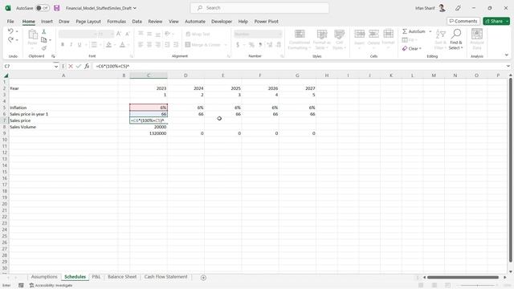Add a new sheet with the plus icon

click(203, 278)
